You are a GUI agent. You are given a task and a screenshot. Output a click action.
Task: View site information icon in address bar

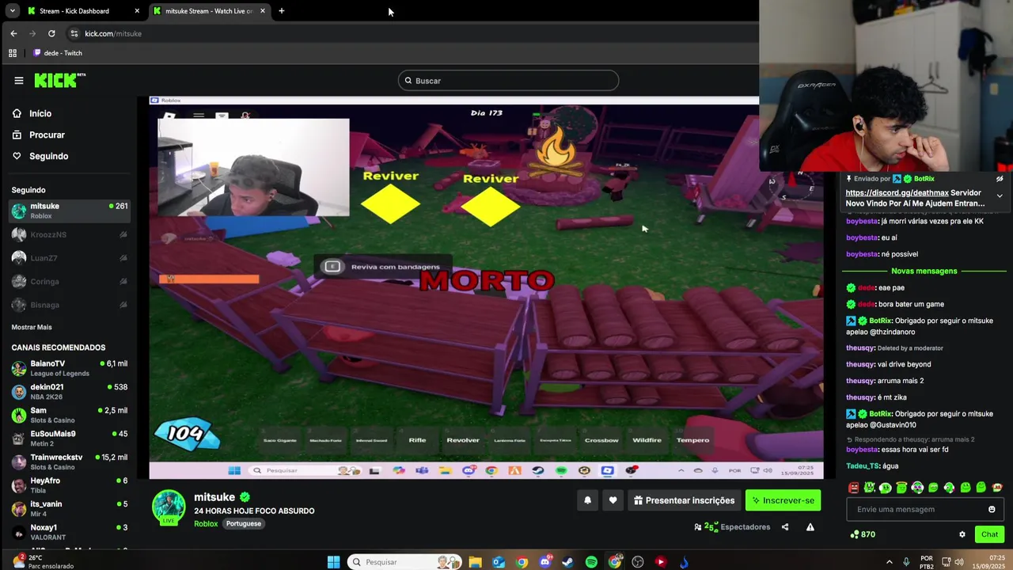74,33
